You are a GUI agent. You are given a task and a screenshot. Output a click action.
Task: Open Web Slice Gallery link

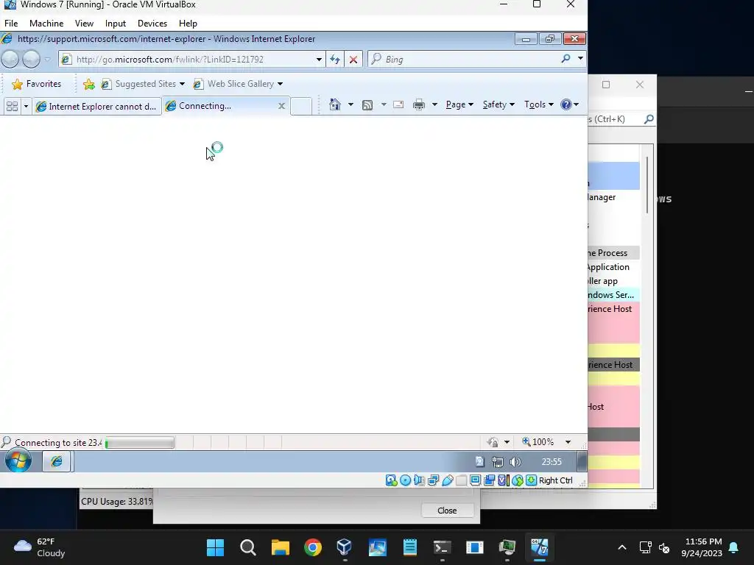click(238, 84)
